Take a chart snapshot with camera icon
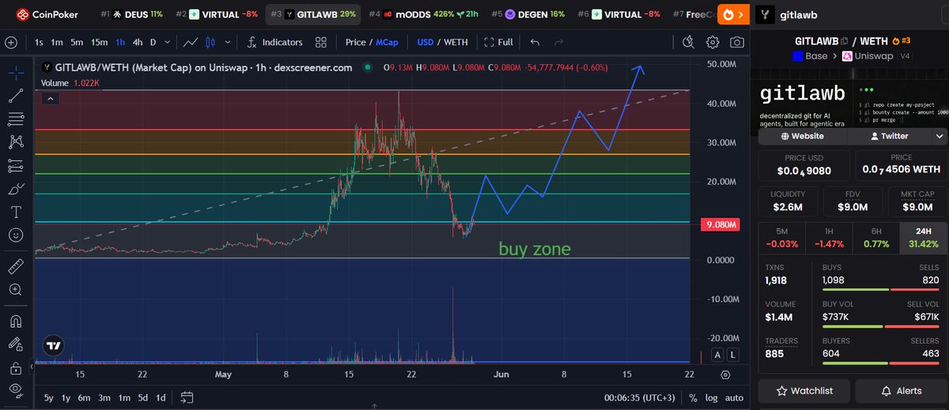This screenshot has width=949, height=410. [x=736, y=42]
